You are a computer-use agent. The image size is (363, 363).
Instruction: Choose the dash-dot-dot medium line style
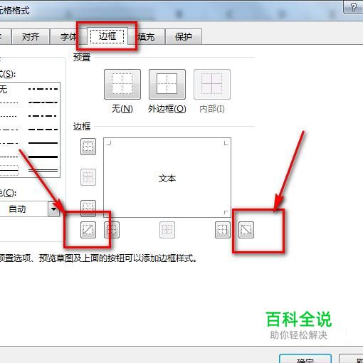coord(43,89)
